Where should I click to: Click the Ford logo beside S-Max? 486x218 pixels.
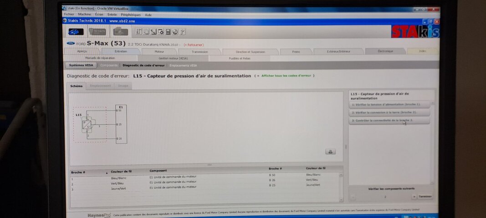71,44
